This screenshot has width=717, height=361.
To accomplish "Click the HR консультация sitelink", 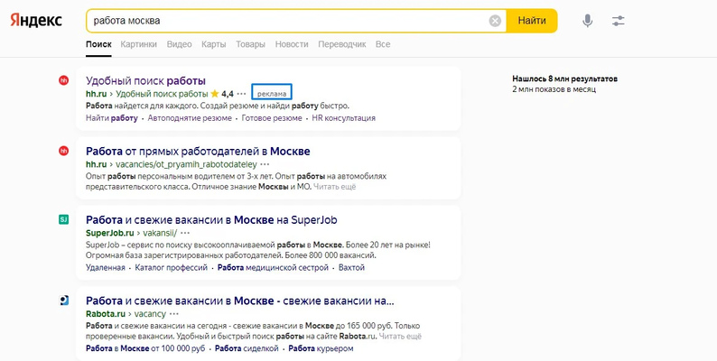I will (343, 118).
